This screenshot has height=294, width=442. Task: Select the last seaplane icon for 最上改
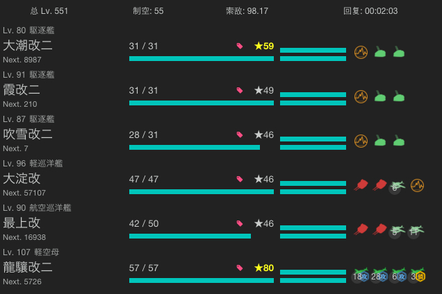(x=416, y=230)
